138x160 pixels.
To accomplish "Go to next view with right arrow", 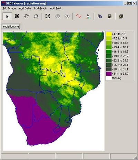I will click(67, 16).
